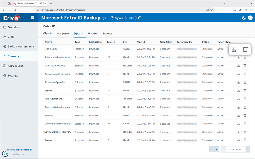Delete the Sign in Logs export

click(x=245, y=50)
